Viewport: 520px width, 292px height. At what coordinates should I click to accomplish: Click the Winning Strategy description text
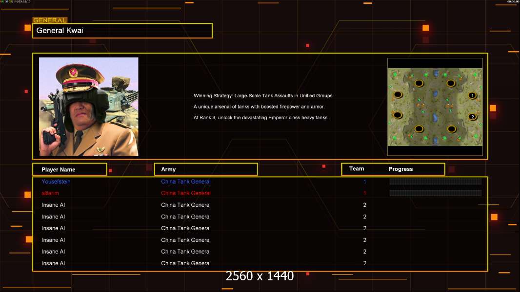(263, 96)
